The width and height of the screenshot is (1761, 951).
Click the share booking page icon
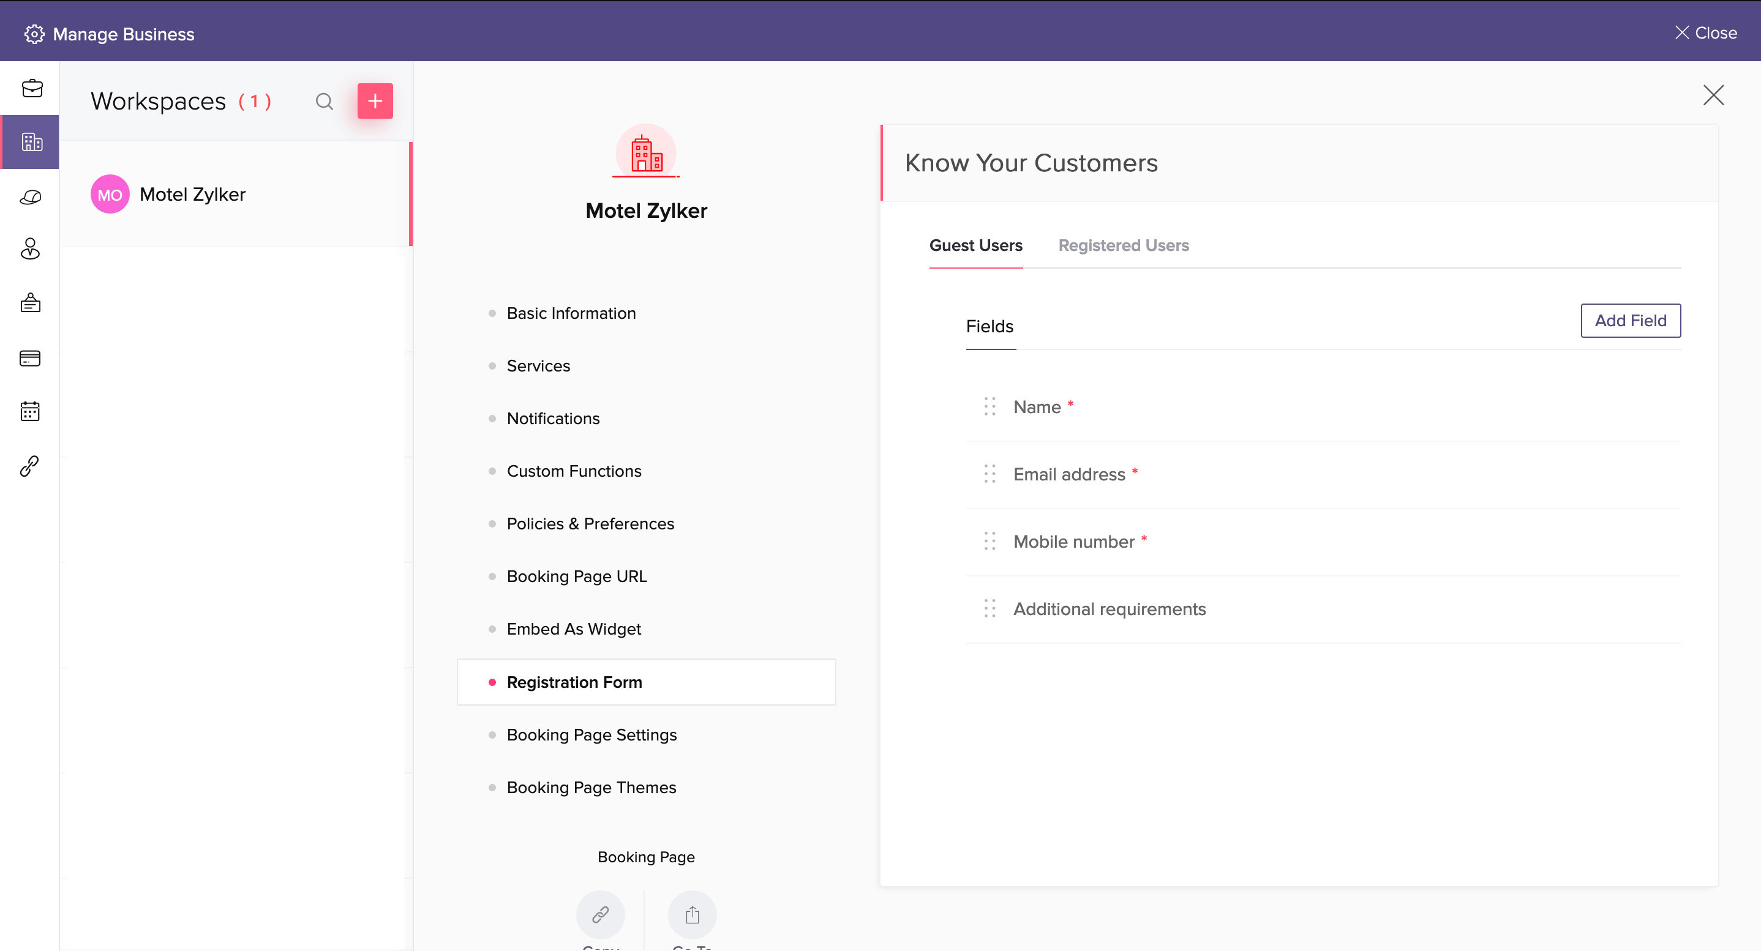[x=692, y=914]
